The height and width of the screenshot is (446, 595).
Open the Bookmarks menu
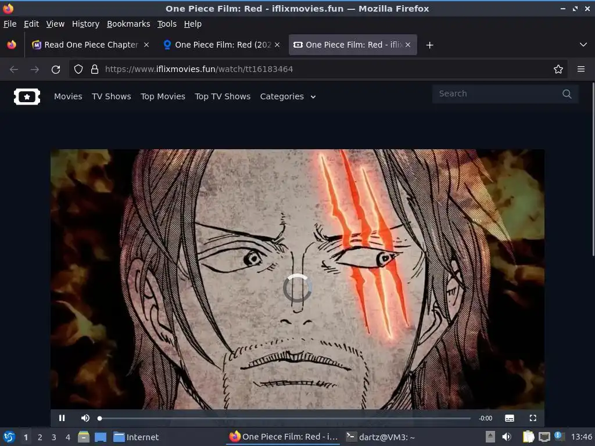pos(128,24)
